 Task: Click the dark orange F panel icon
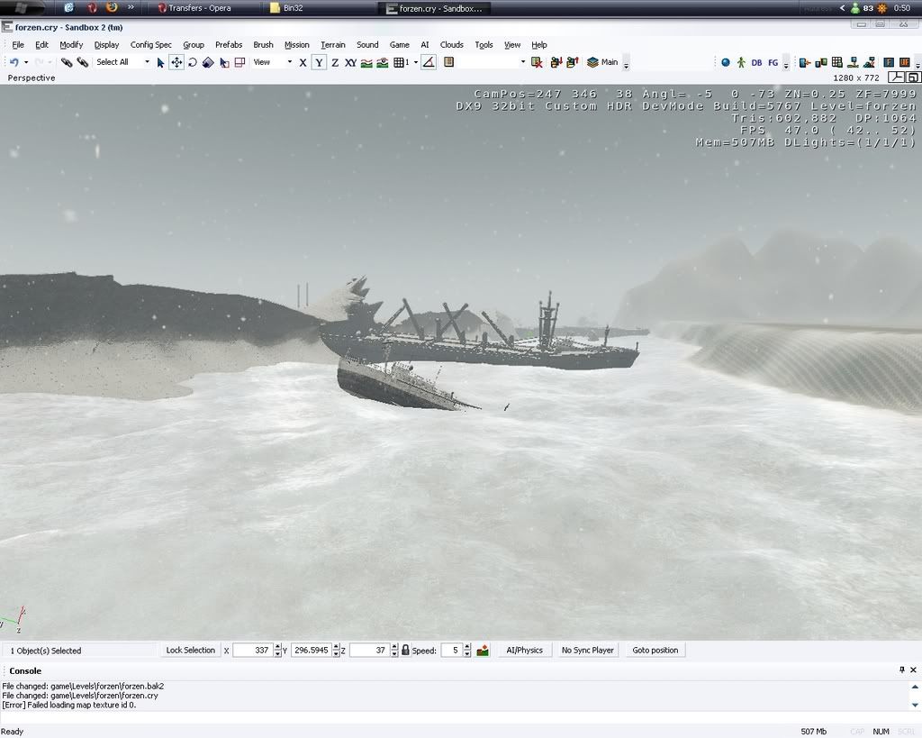point(889,62)
